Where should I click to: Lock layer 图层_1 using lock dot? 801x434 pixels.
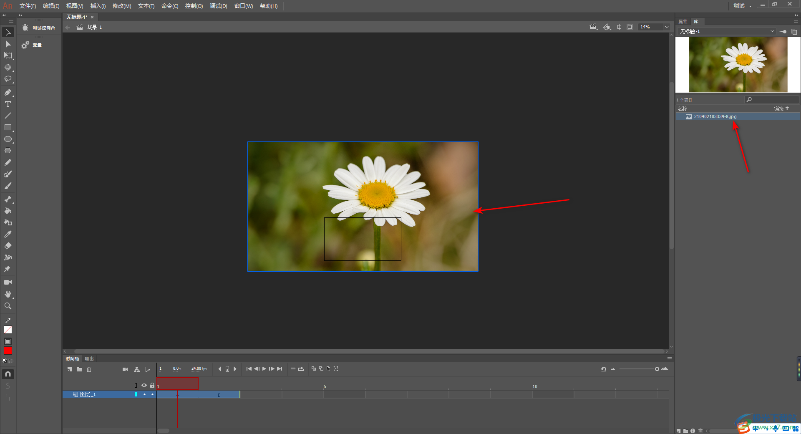152,394
